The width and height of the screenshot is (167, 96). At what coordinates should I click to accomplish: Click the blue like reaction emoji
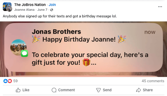(x=5, y=81)
